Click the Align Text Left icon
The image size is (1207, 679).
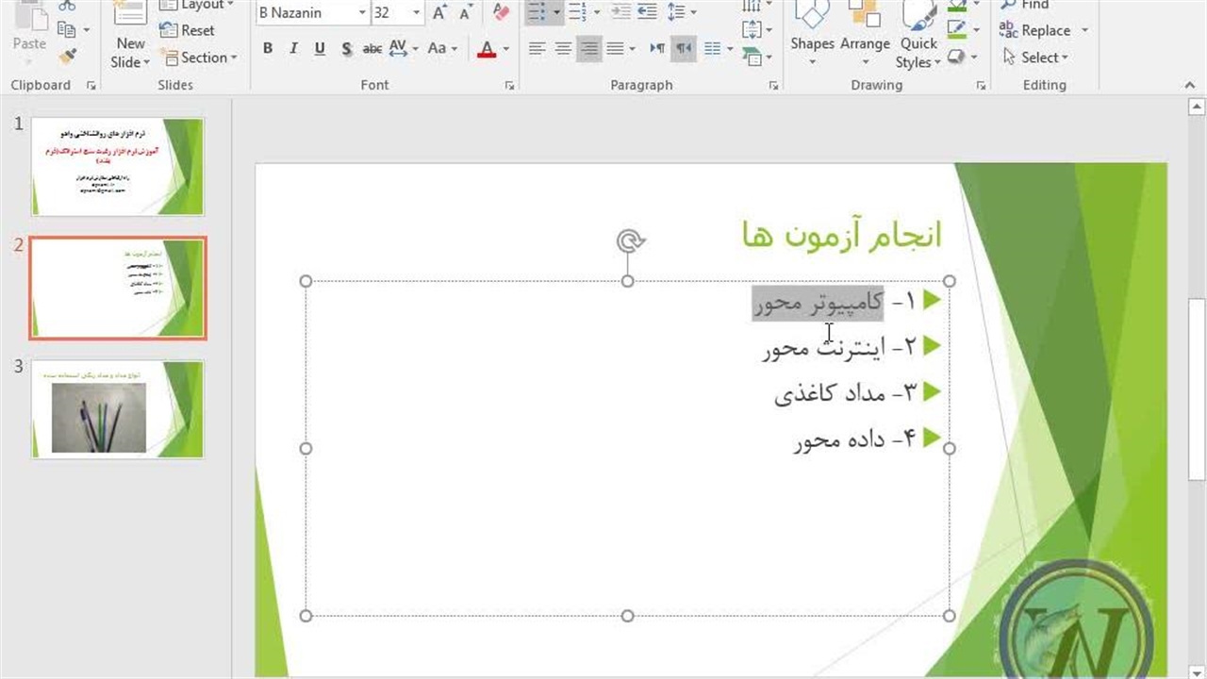pos(537,49)
